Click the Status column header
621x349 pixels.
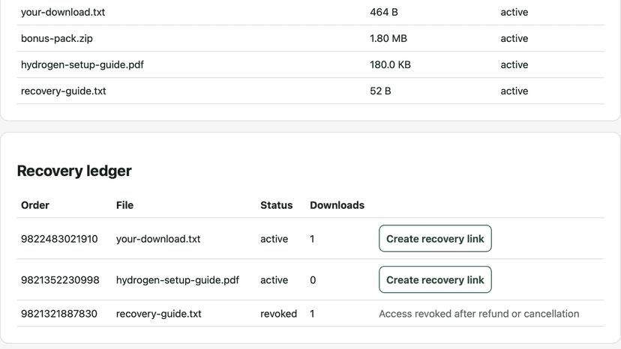tap(277, 205)
